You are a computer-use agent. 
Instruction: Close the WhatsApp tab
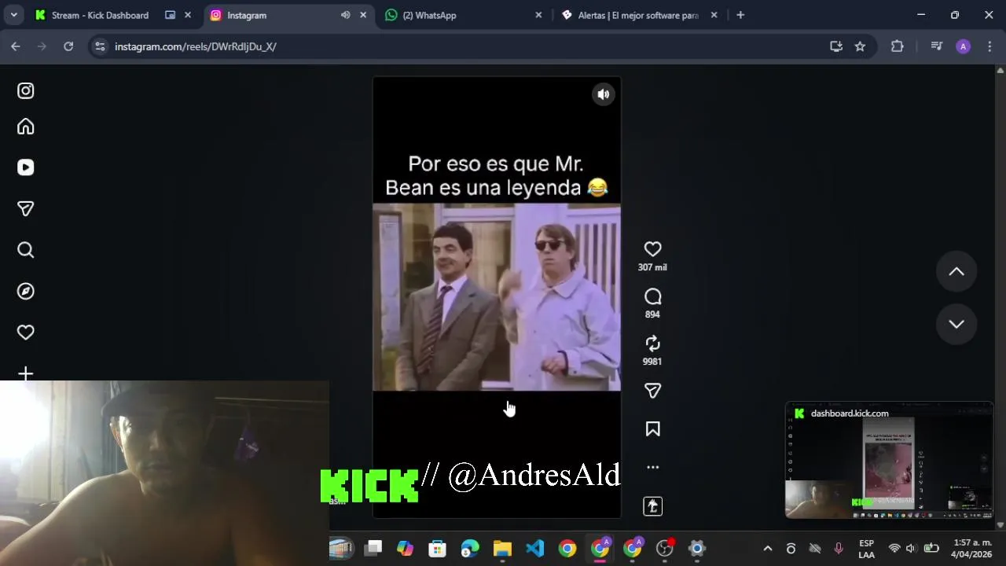[538, 15]
